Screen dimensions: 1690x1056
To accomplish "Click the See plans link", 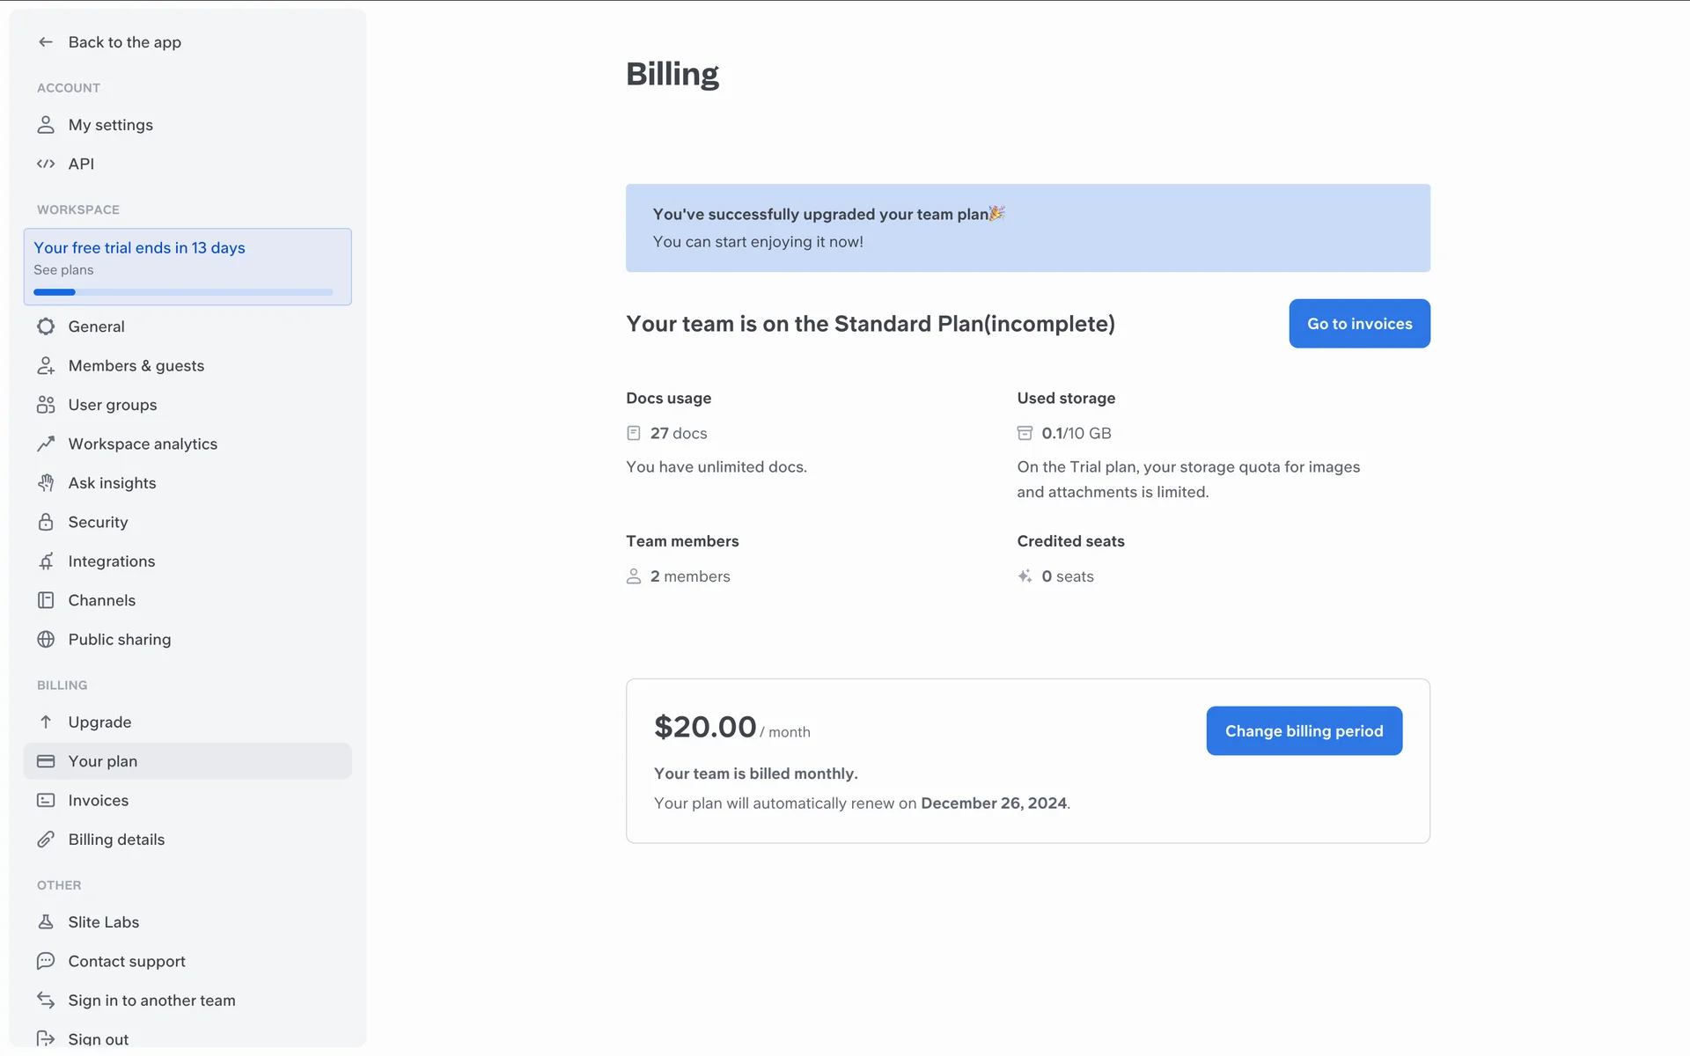I will pyautogui.click(x=63, y=270).
